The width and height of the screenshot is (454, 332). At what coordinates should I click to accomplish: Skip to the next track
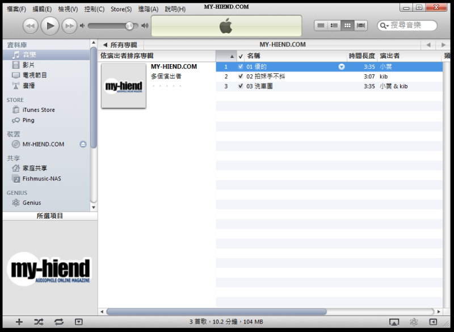pyautogui.click(x=69, y=26)
